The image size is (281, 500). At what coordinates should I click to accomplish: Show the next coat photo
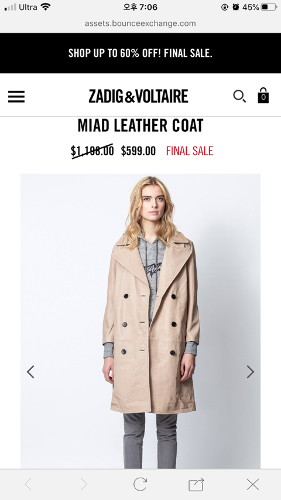pyautogui.click(x=251, y=372)
